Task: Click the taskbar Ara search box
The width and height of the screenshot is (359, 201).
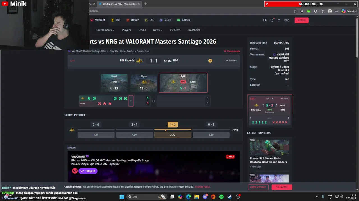Action: click(x=147, y=197)
